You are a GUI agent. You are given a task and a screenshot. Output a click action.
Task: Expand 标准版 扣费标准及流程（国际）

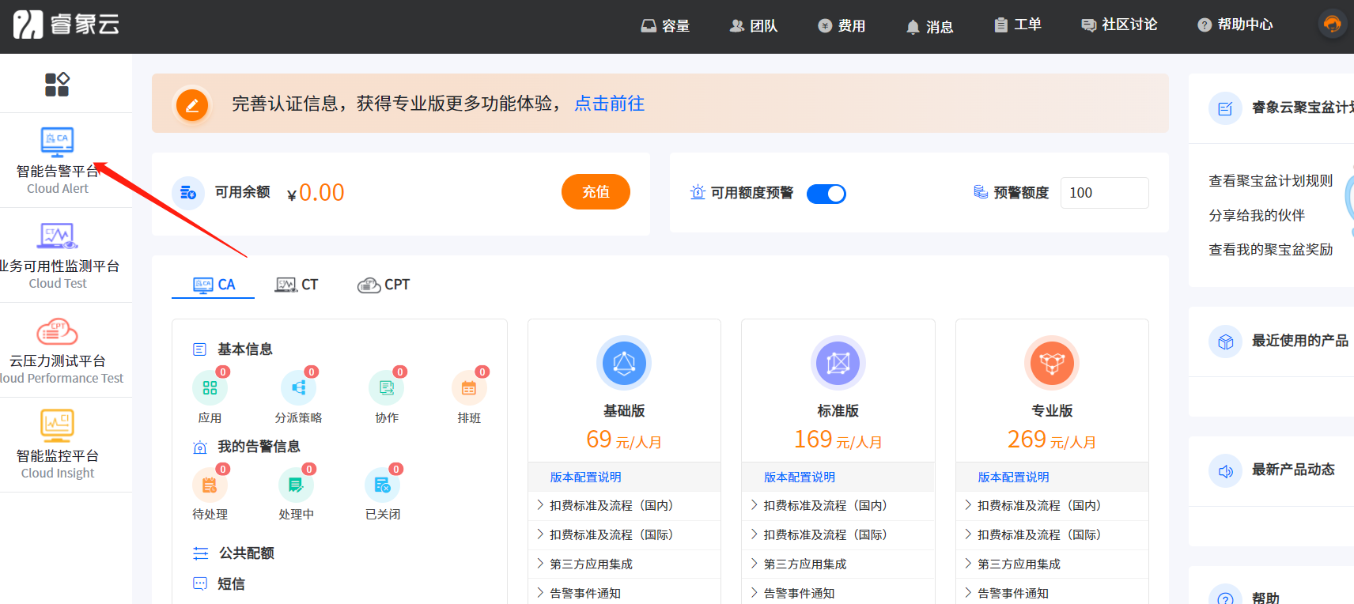pos(838,535)
